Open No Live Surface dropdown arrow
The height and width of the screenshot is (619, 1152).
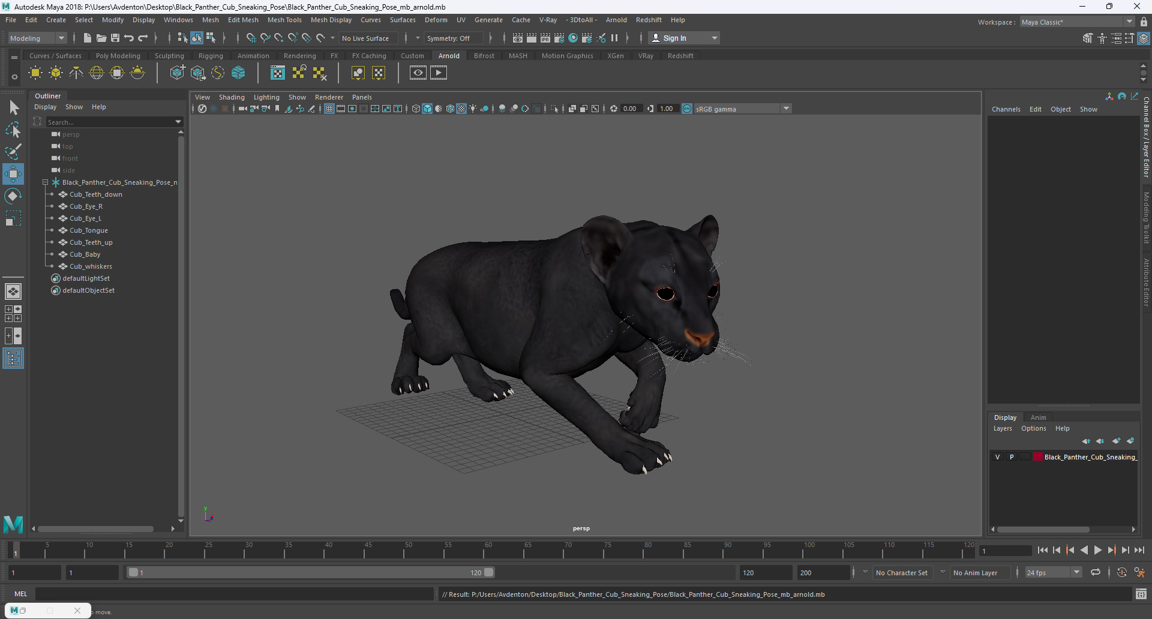[333, 38]
